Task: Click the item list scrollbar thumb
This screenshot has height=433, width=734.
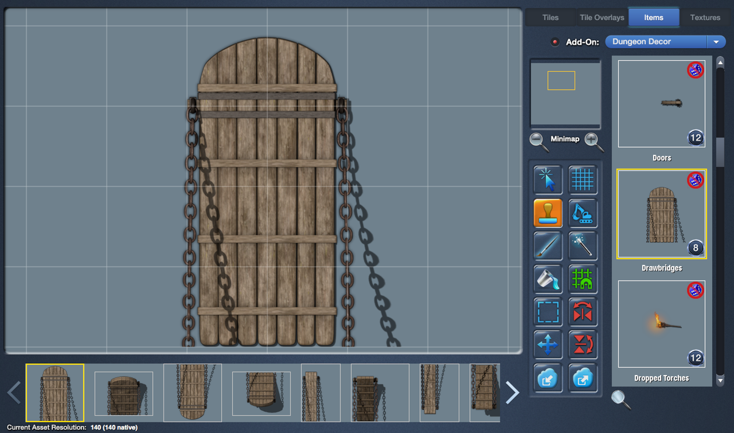Action: (720, 151)
